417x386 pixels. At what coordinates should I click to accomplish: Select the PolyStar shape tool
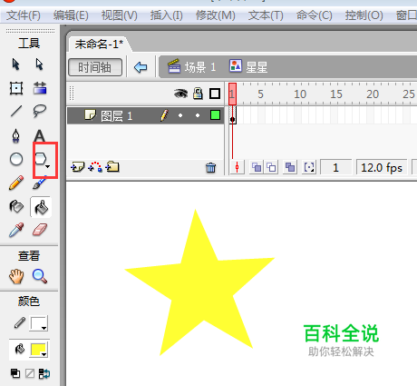(41, 159)
